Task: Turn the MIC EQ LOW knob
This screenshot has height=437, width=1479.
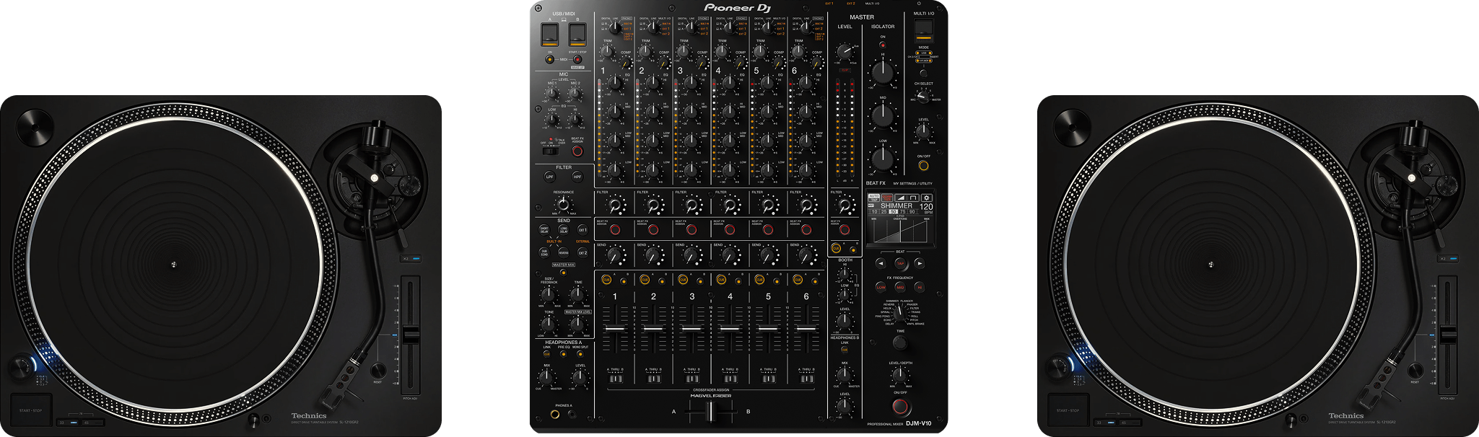Action: [552, 121]
